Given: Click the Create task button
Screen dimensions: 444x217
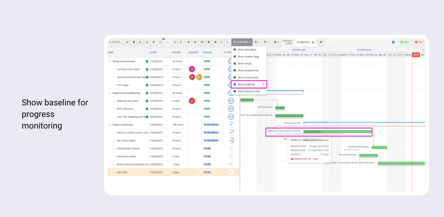Looking at the screenshot, I should click(x=115, y=42).
